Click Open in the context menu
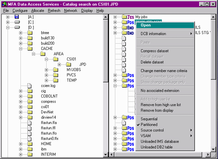Screen dimensions: 218x159 tap(146, 25)
